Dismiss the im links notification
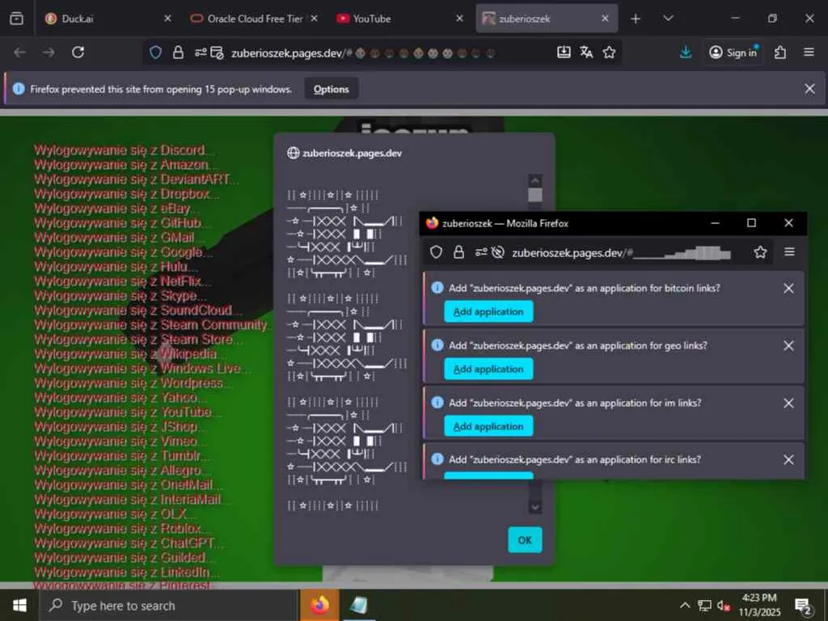 (x=788, y=403)
